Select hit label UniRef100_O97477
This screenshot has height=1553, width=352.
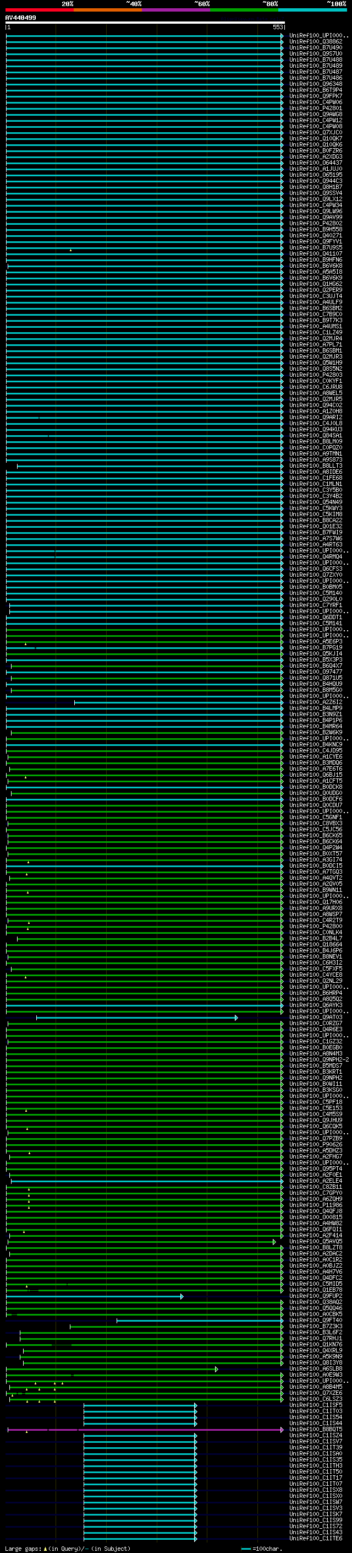click(315, 671)
